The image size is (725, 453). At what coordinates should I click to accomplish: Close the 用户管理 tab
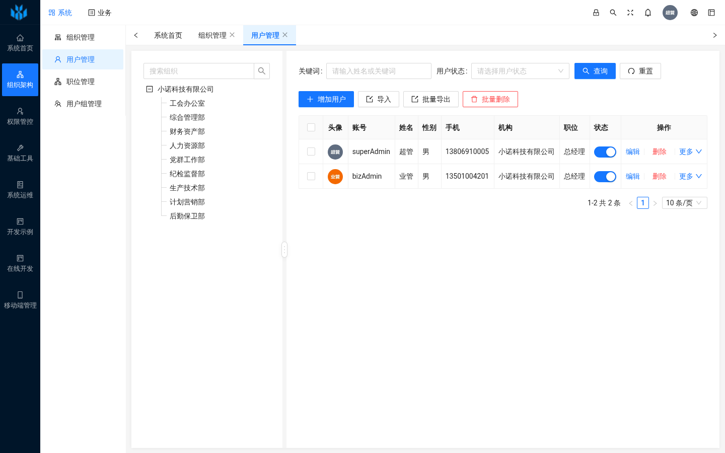(x=285, y=35)
